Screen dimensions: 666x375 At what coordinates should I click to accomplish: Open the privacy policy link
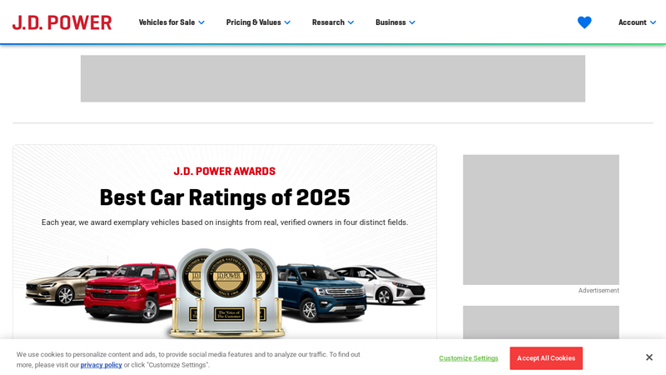click(x=101, y=365)
